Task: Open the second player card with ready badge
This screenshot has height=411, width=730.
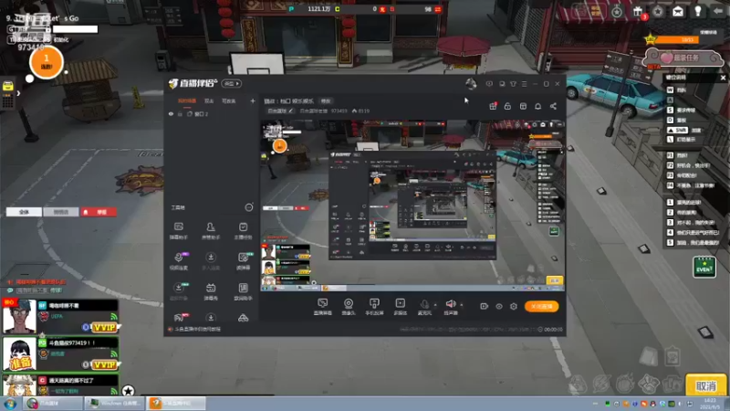Action: point(60,354)
